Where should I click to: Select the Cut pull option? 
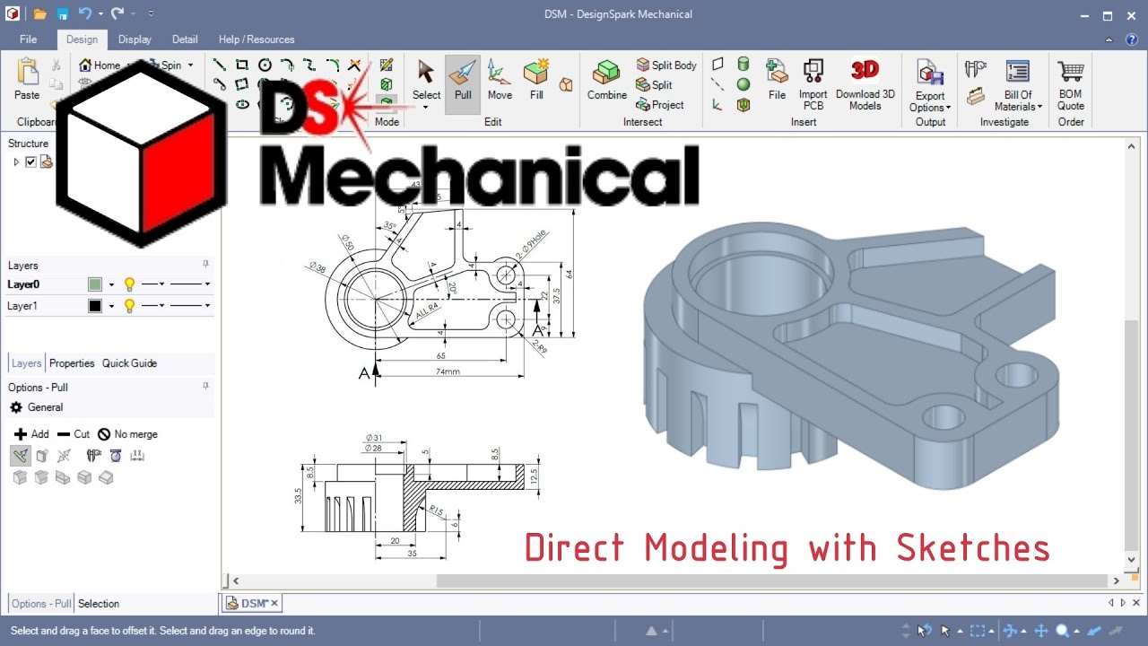(74, 434)
